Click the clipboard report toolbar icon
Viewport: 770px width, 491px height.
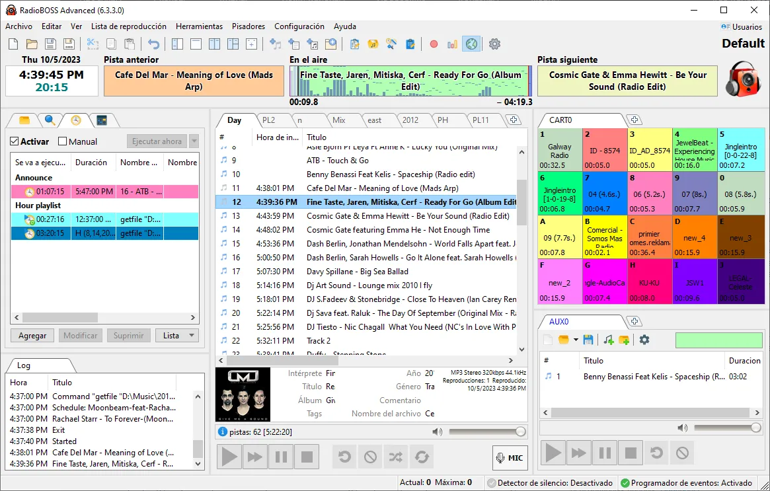pyautogui.click(x=410, y=44)
